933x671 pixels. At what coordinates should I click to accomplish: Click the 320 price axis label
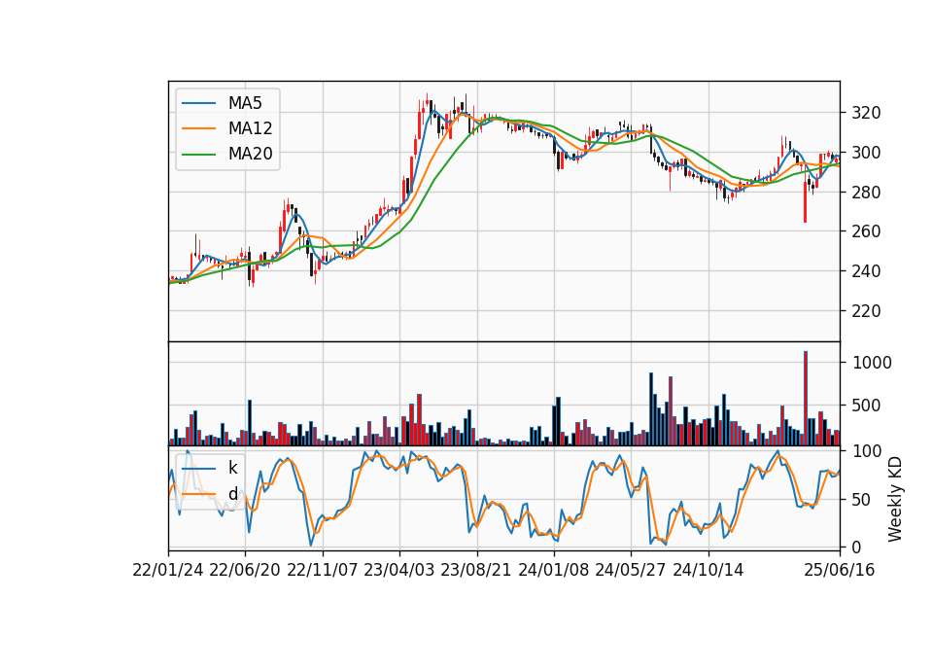(x=866, y=113)
